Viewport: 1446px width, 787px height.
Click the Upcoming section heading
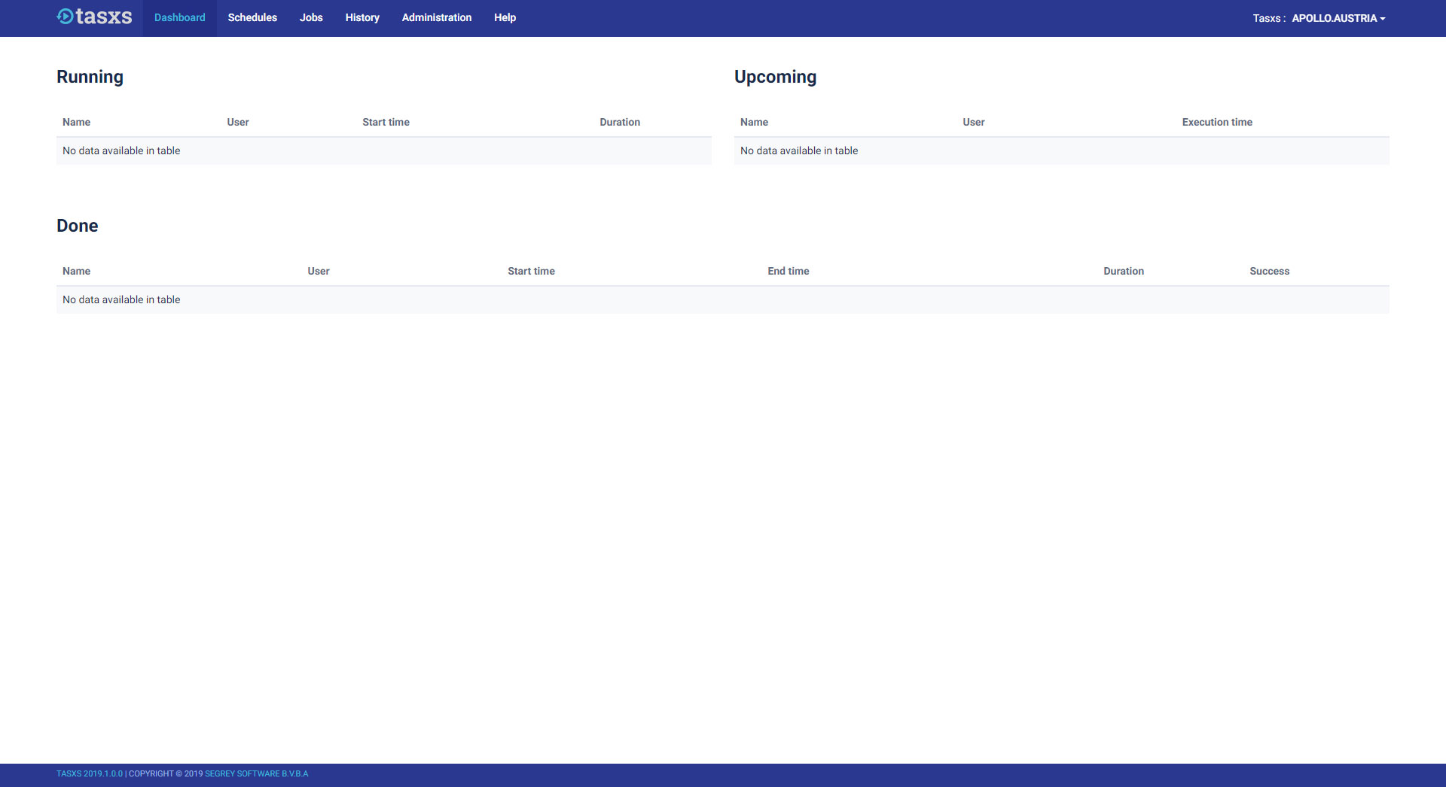click(775, 77)
